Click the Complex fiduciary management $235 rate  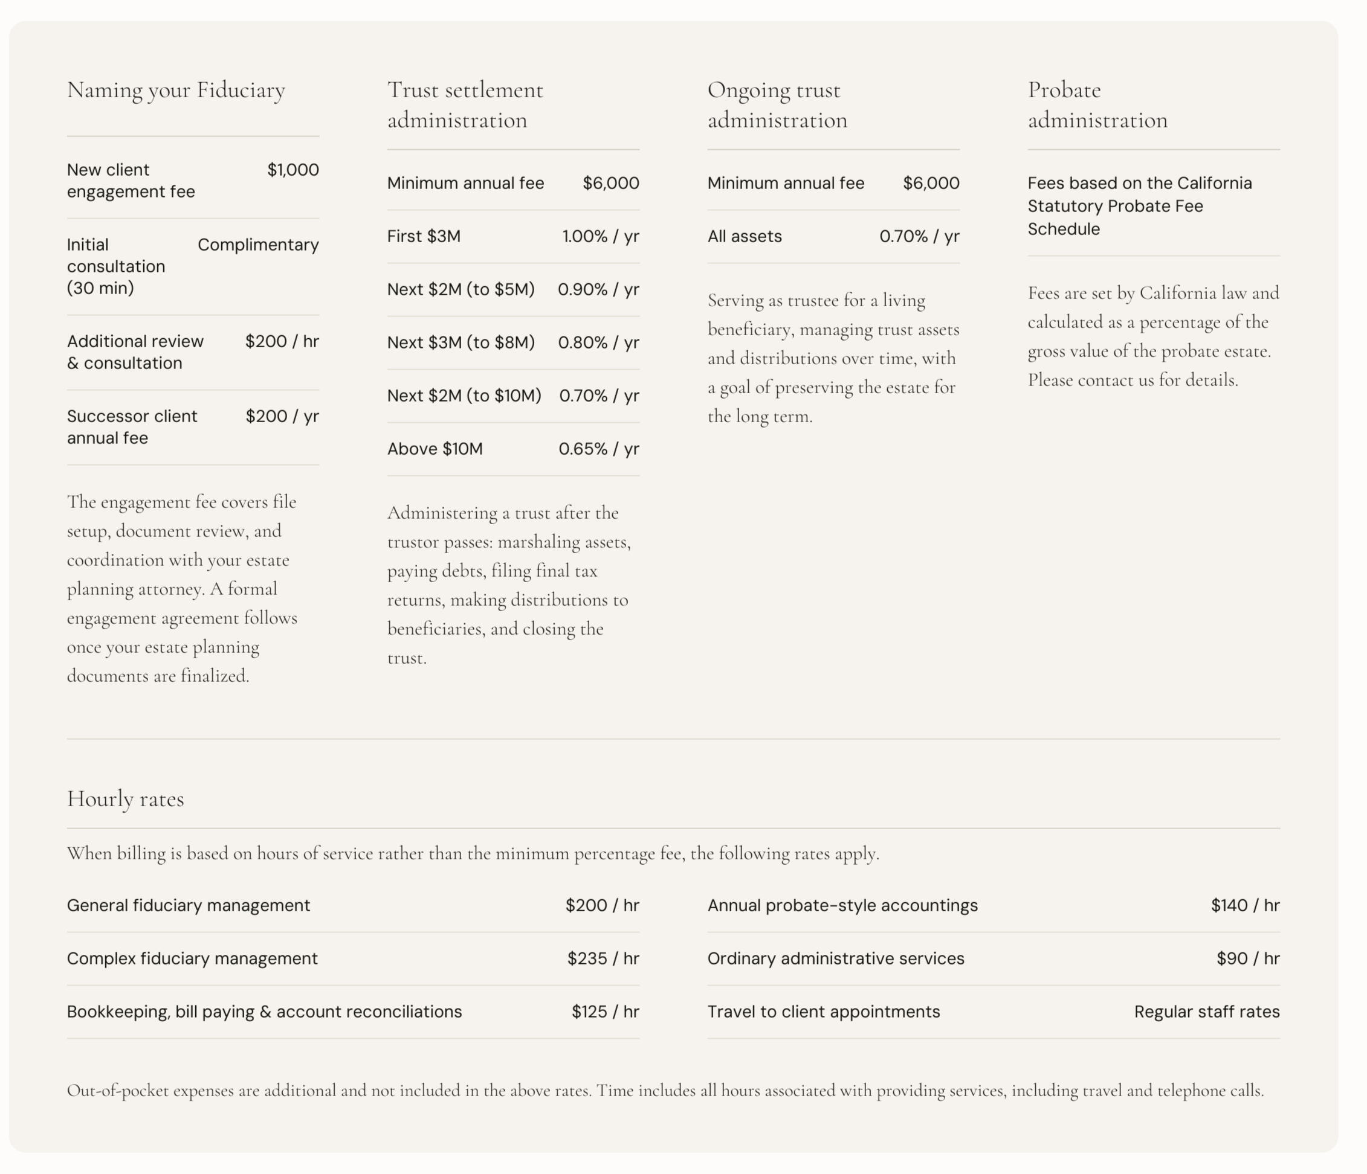point(603,958)
